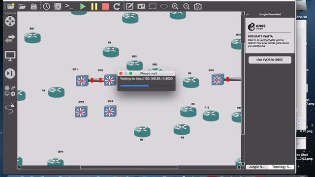Switch to Topology Summary tab
Image resolution: width=315 pixels, height=177 pixels.
click(282, 167)
